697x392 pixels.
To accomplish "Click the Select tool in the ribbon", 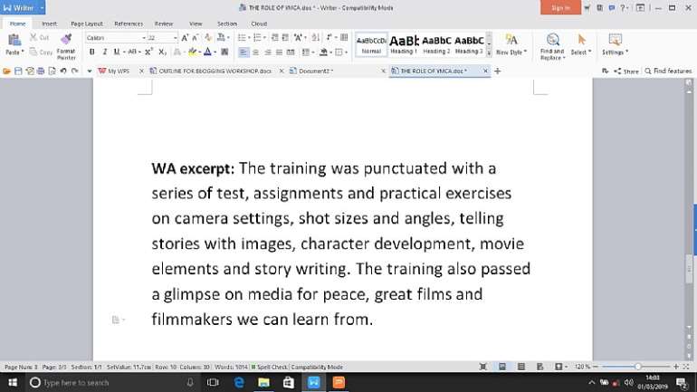I will pyautogui.click(x=581, y=44).
